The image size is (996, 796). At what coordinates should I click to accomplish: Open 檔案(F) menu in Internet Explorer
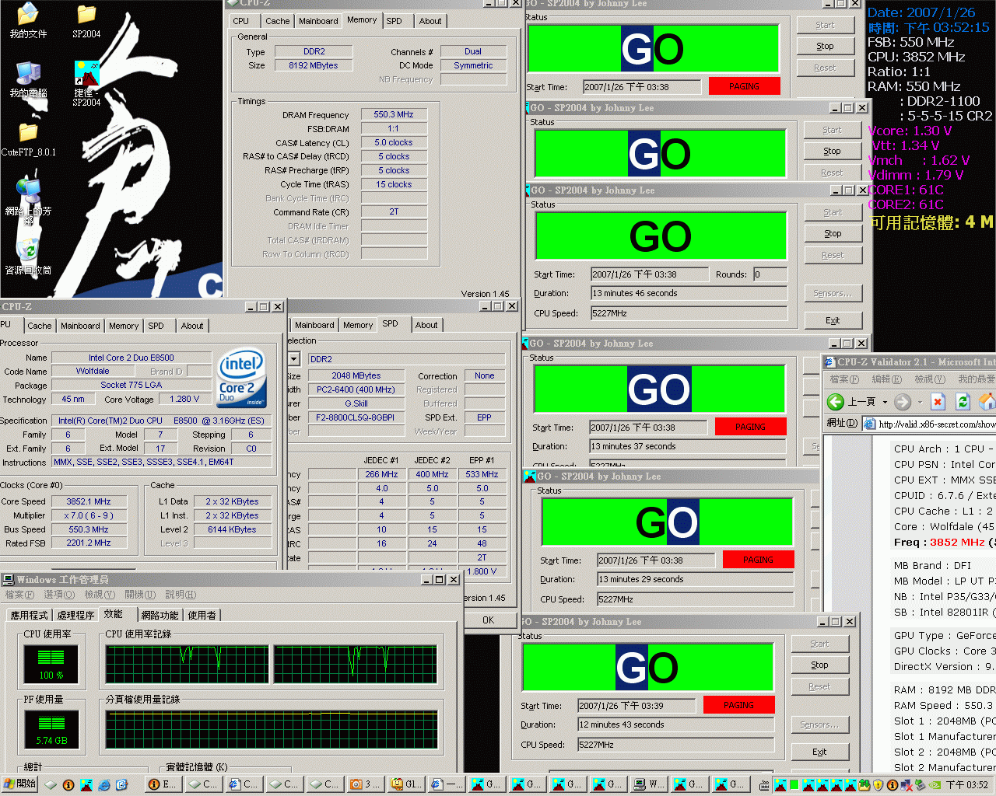pos(844,379)
